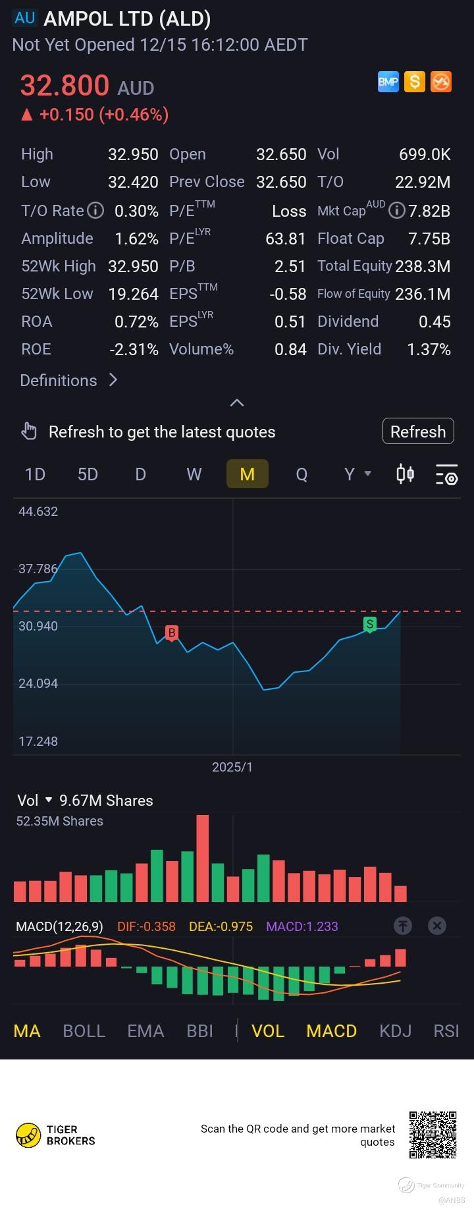Collapse the stock stats with up chevron

pos(237,403)
